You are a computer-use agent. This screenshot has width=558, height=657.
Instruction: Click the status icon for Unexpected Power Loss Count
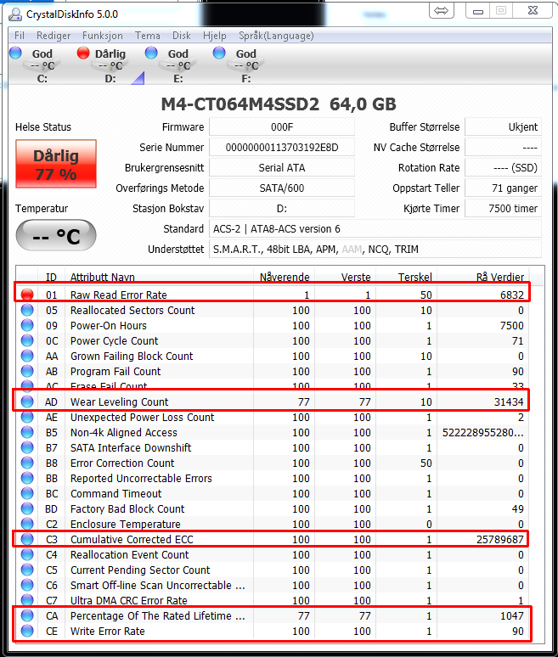point(27,418)
